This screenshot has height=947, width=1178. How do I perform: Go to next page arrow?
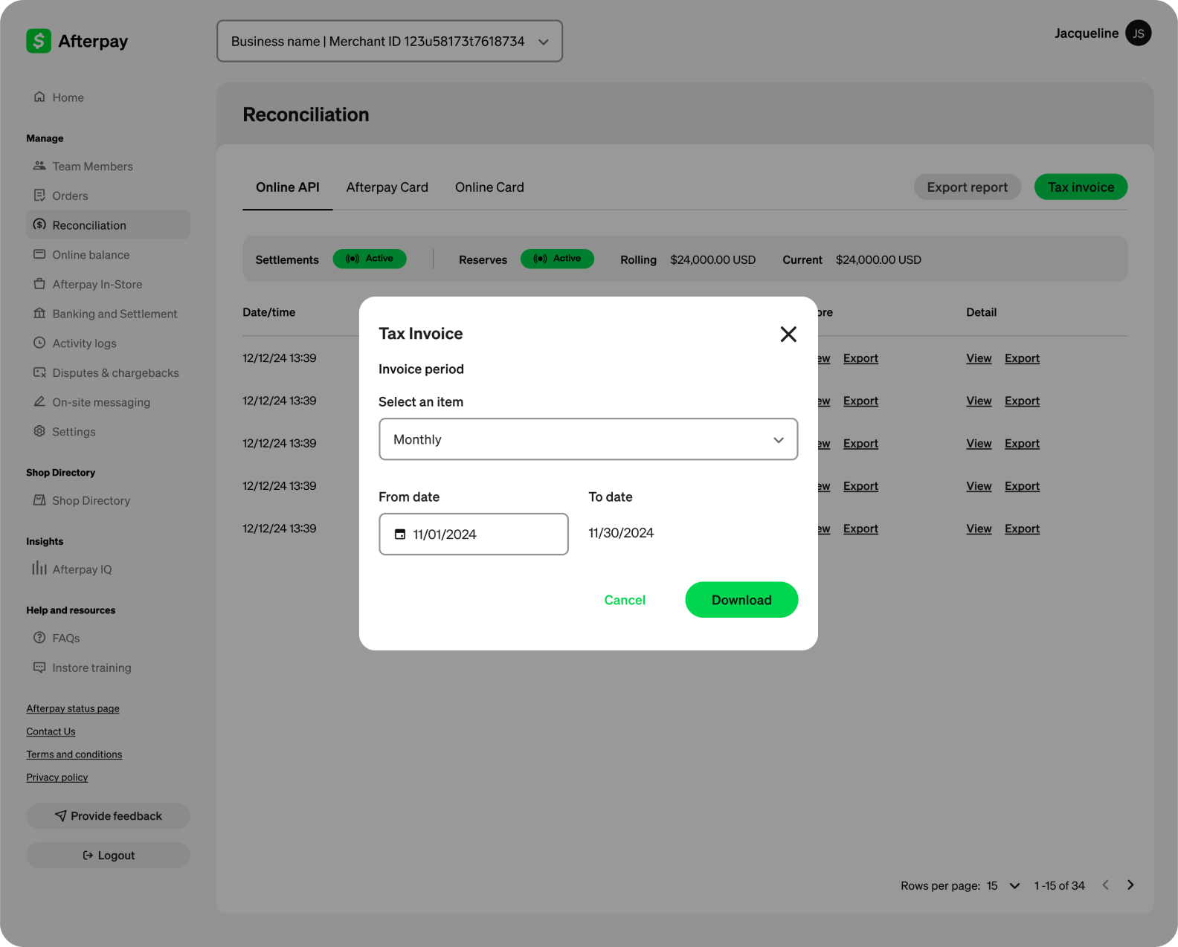[1130, 885]
